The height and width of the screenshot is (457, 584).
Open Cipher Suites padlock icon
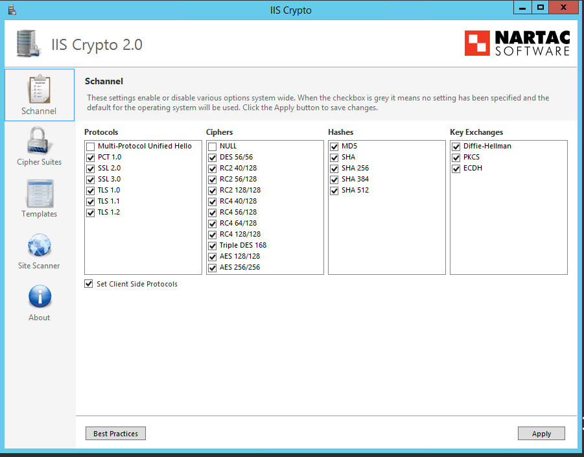point(39,141)
